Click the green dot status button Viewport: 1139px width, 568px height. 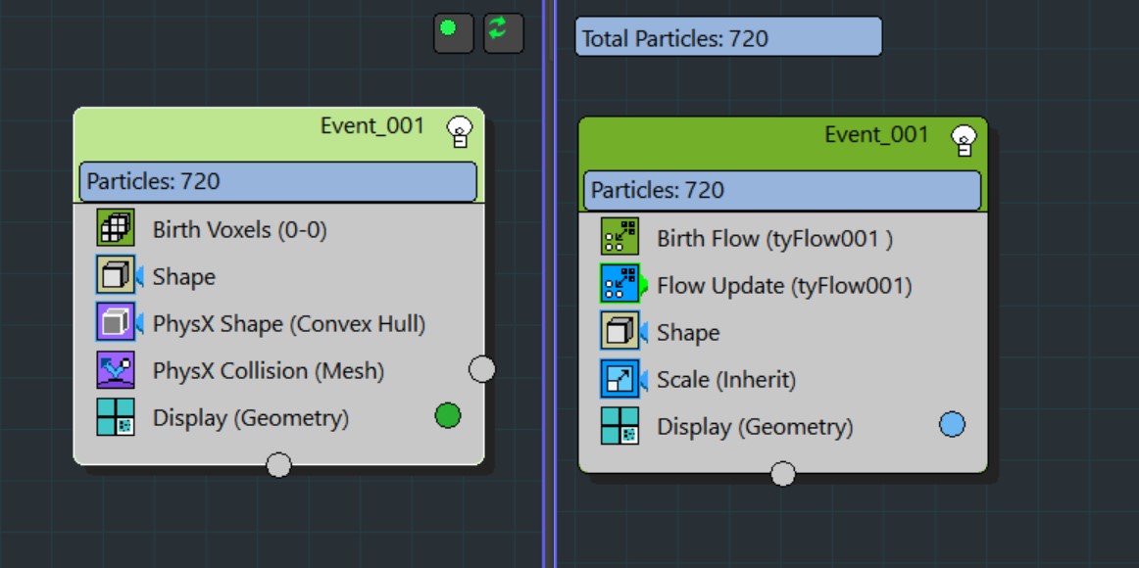[x=453, y=34]
